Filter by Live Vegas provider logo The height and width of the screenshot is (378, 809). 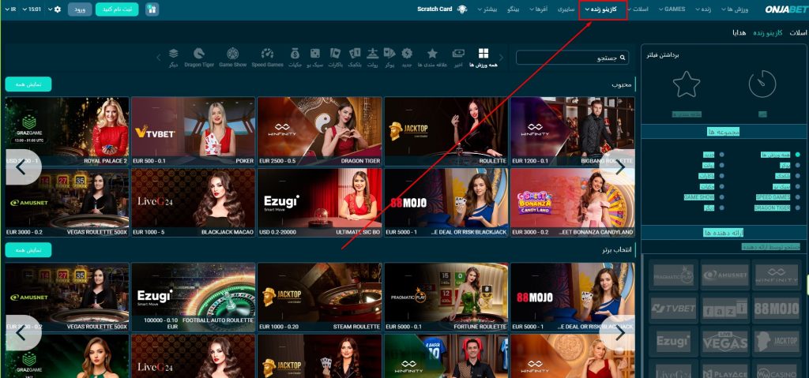point(725,342)
